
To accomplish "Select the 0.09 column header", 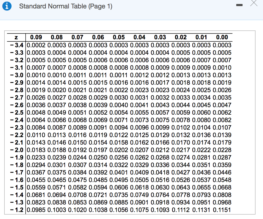I will pyautogui.click(x=36, y=37).
